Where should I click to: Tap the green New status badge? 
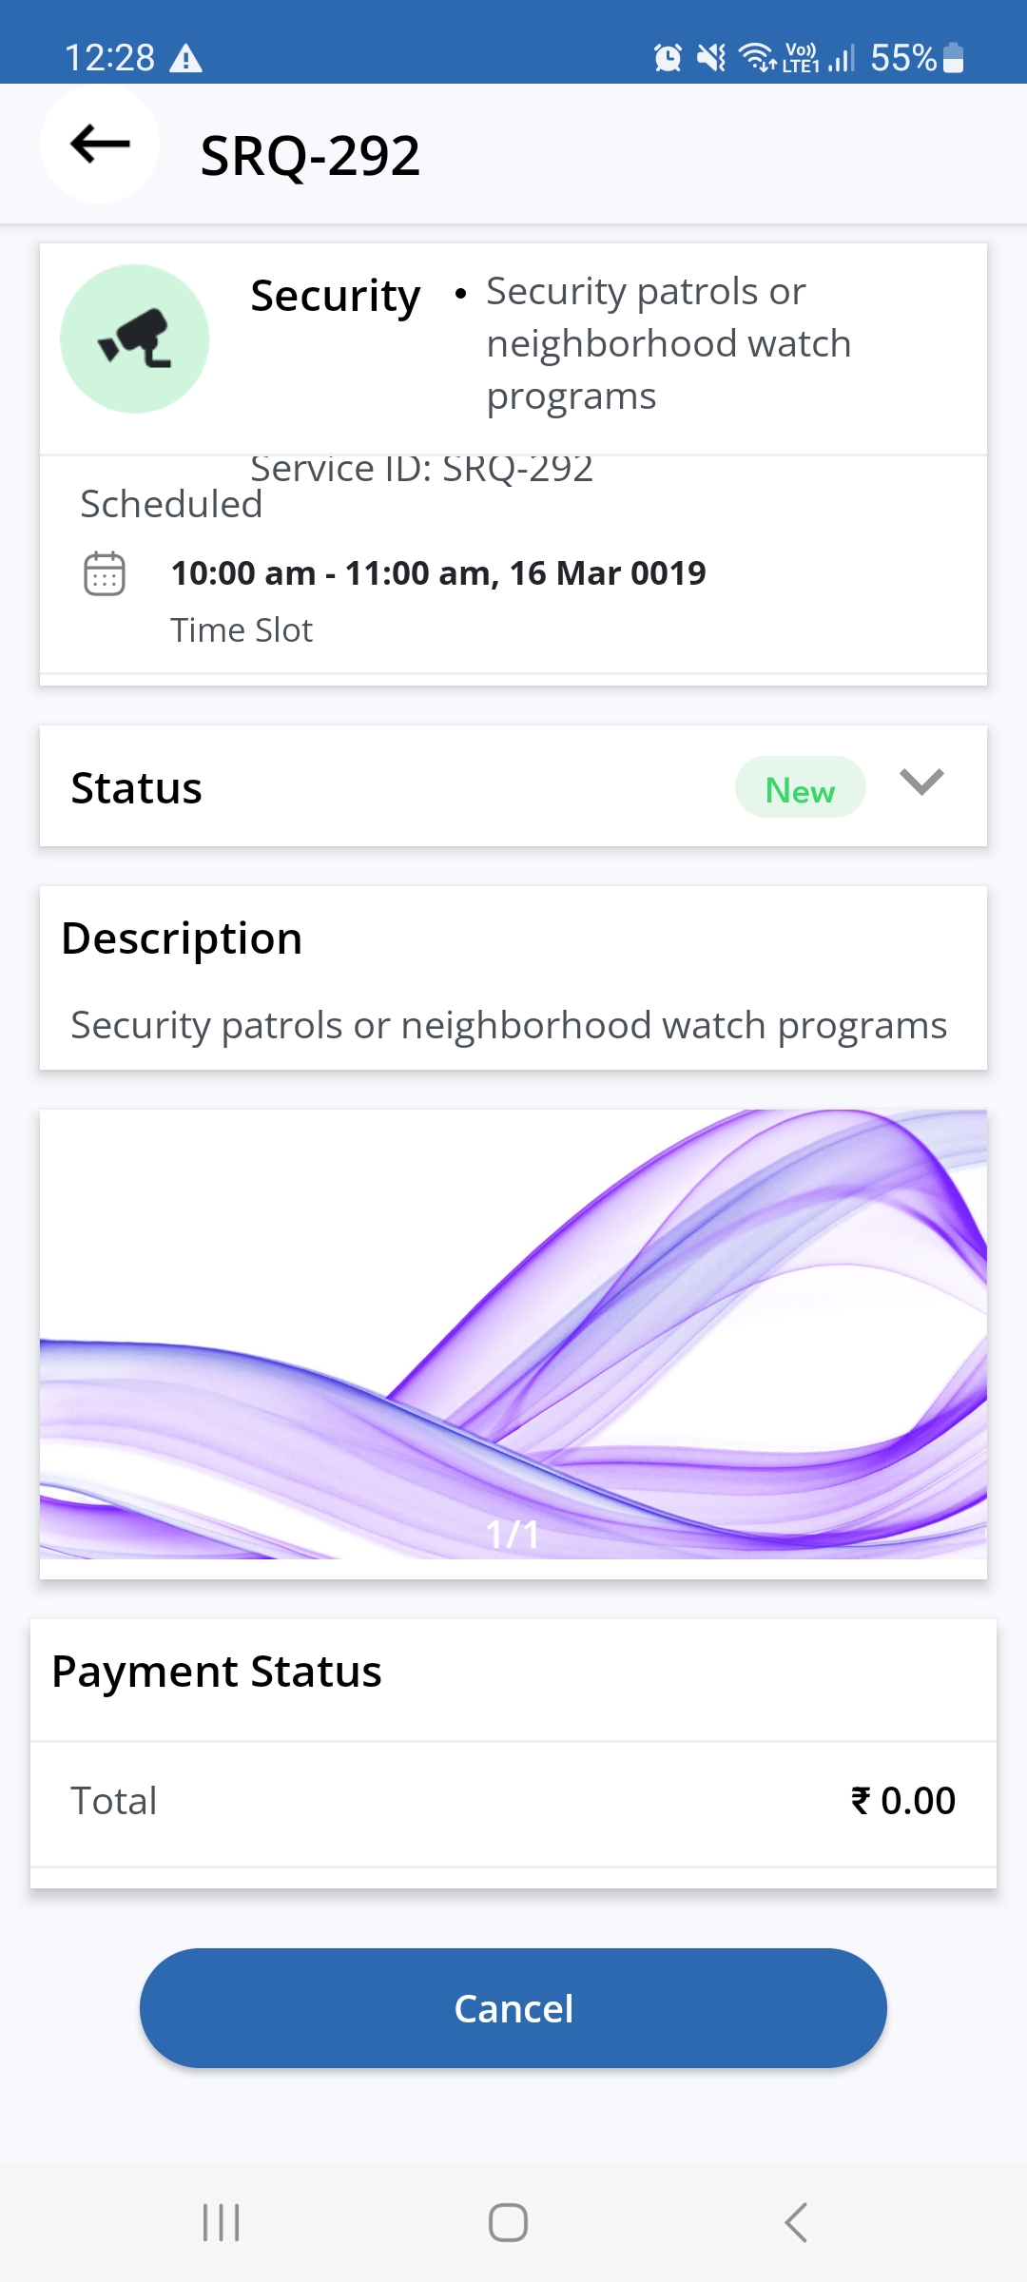[800, 787]
